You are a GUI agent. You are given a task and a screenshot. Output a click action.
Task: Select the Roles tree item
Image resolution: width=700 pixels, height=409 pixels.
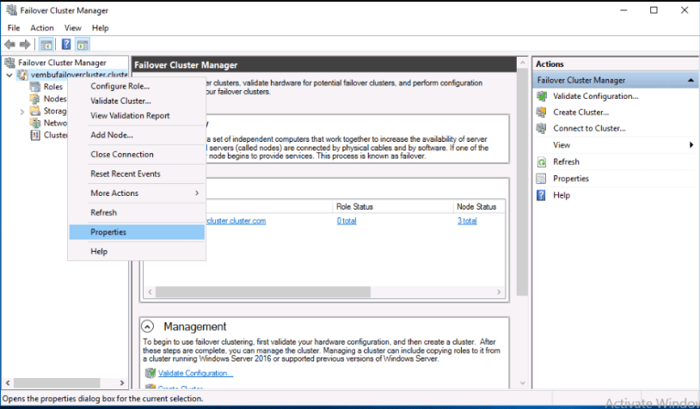point(52,87)
